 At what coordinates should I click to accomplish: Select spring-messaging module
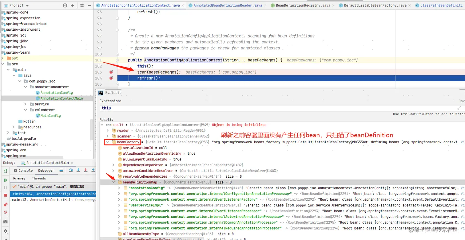pos(19,145)
